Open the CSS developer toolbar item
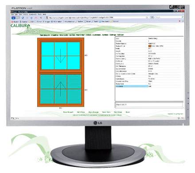Screen dimensions: 195x173 (x=31, y=22)
